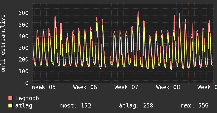Click the Week 07 axis label
The image size is (217, 113).
[x=126, y=87]
